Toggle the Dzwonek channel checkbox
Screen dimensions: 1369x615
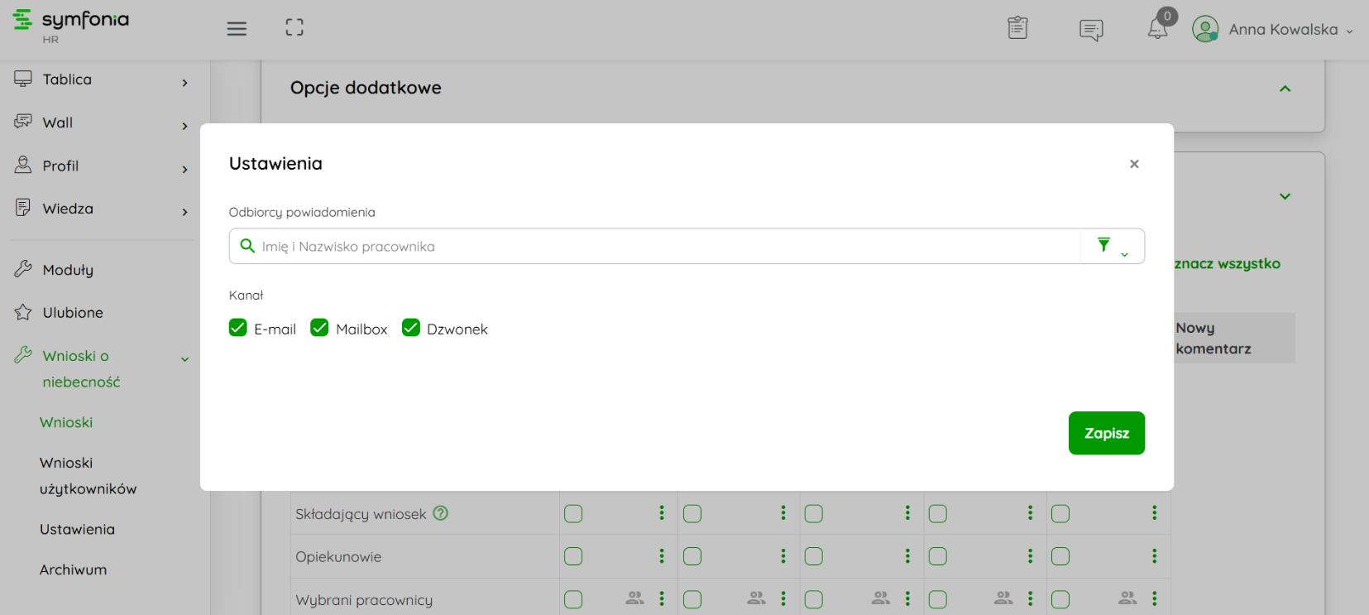tap(411, 328)
